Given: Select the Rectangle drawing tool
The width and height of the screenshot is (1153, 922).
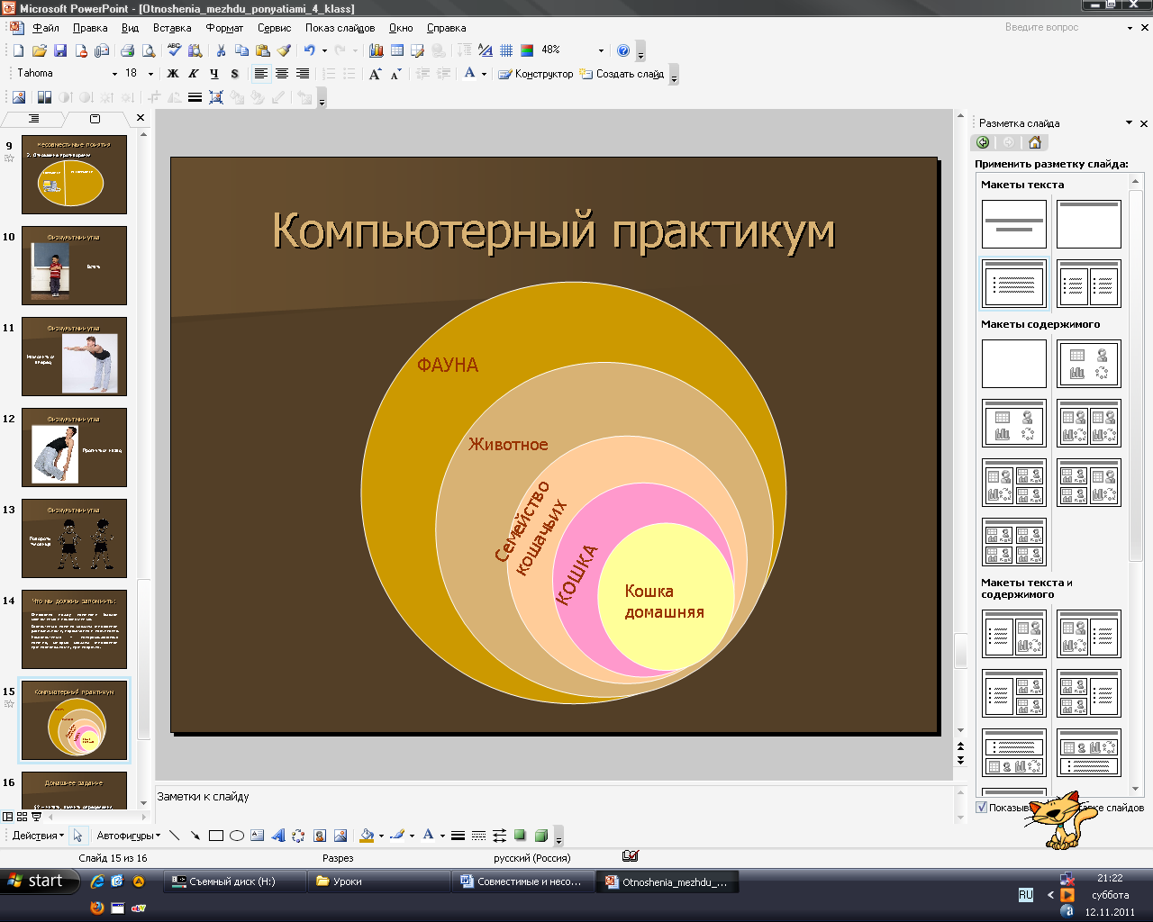Looking at the screenshot, I should pyautogui.click(x=216, y=836).
